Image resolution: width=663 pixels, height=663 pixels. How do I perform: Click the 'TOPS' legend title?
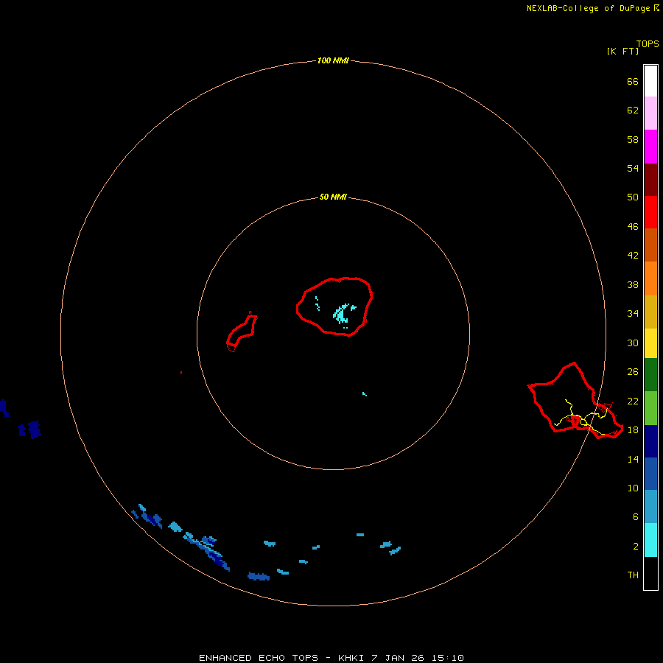648,43
